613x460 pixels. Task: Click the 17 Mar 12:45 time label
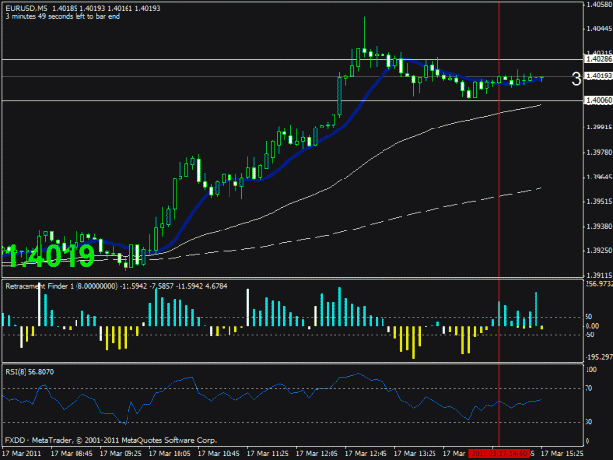[366, 454]
